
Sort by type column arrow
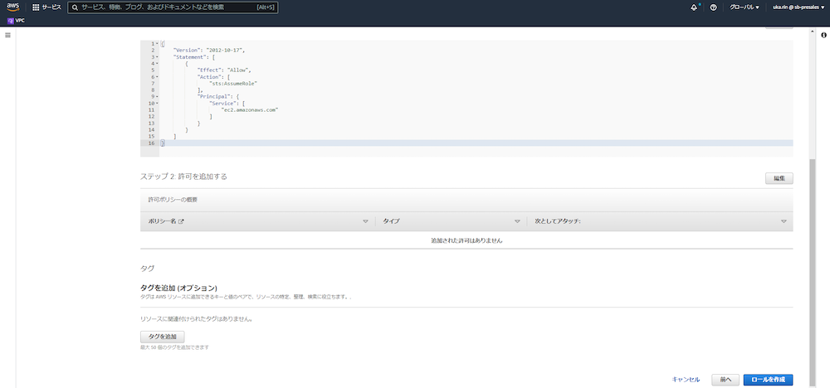point(517,221)
